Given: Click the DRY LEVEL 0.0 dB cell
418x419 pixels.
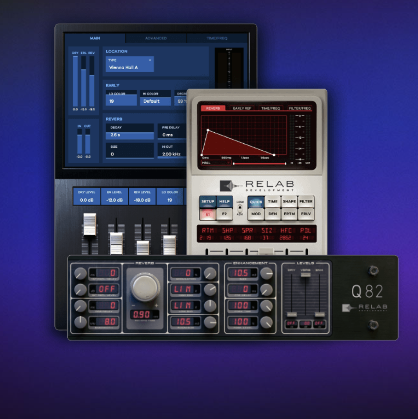Looking at the screenshot, I should point(87,196).
